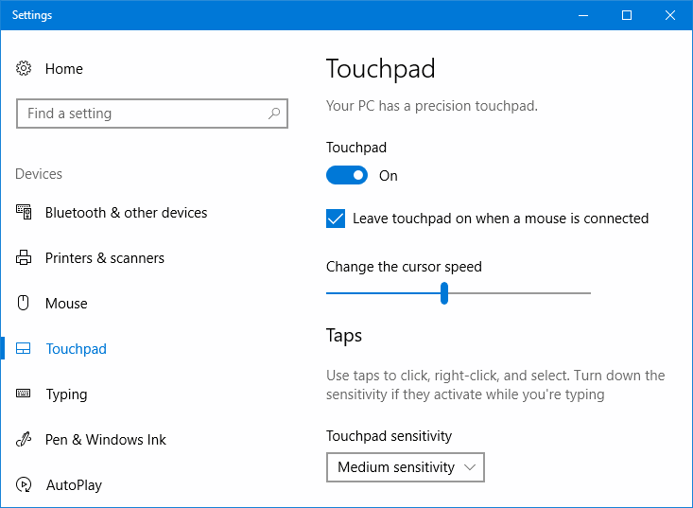Click the Mouse icon in sidebar

point(25,304)
